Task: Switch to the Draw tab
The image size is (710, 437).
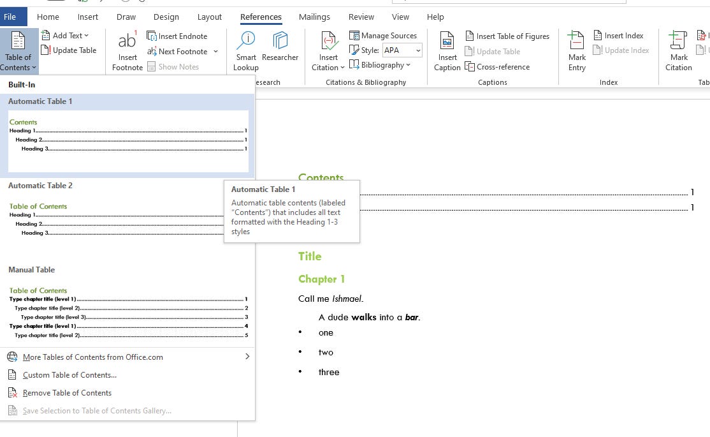Action: pos(126,17)
